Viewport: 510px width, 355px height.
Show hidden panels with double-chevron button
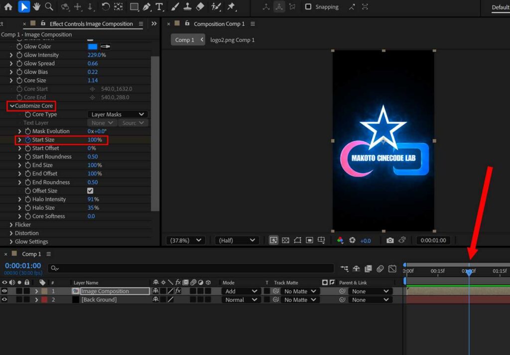tap(154, 24)
